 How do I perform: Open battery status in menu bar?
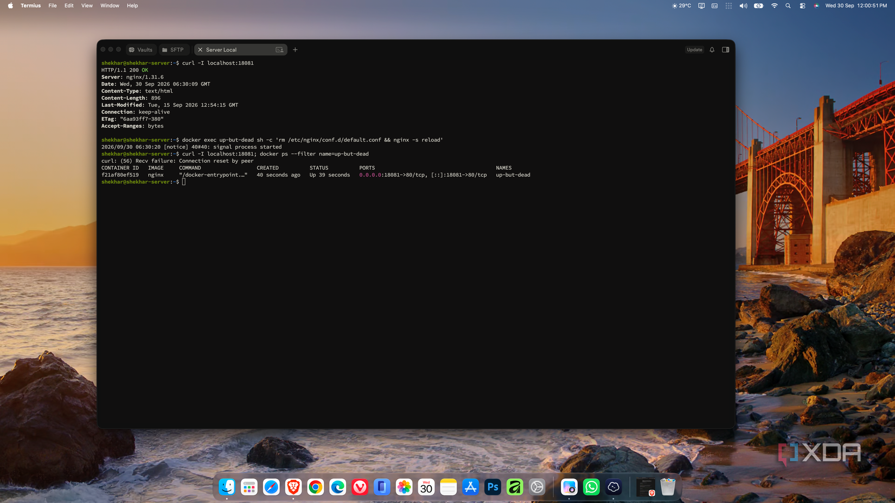(x=758, y=5)
